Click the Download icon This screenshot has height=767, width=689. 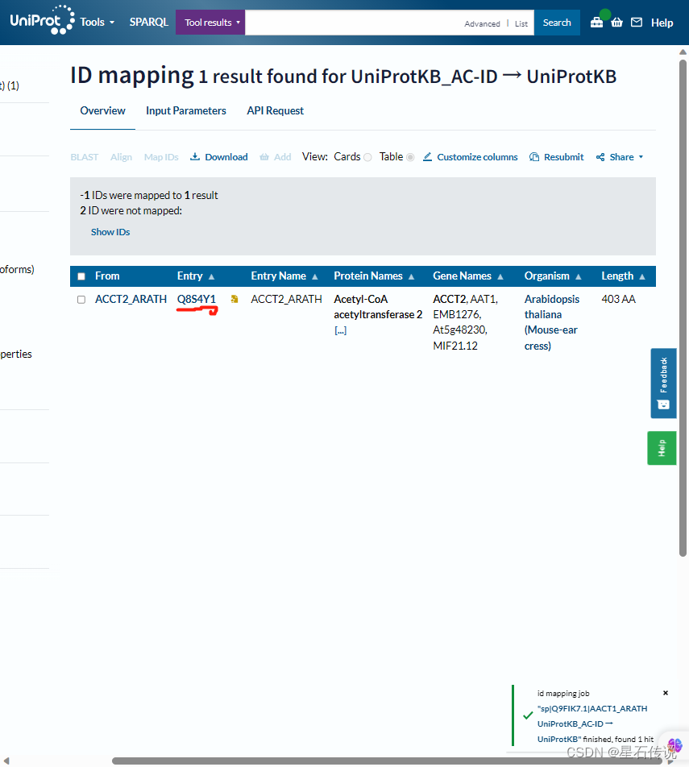point(195,156)
